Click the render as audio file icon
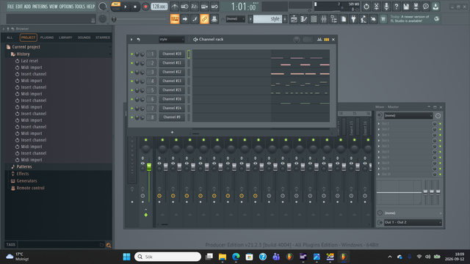This screenshot has height=264, width=470. 416,7
